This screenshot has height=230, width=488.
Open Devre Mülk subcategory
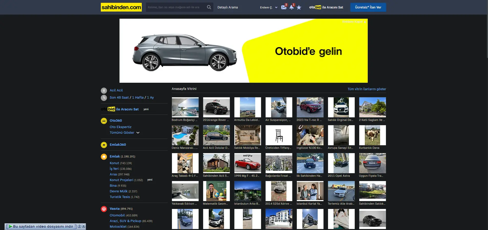pos(118,191)
